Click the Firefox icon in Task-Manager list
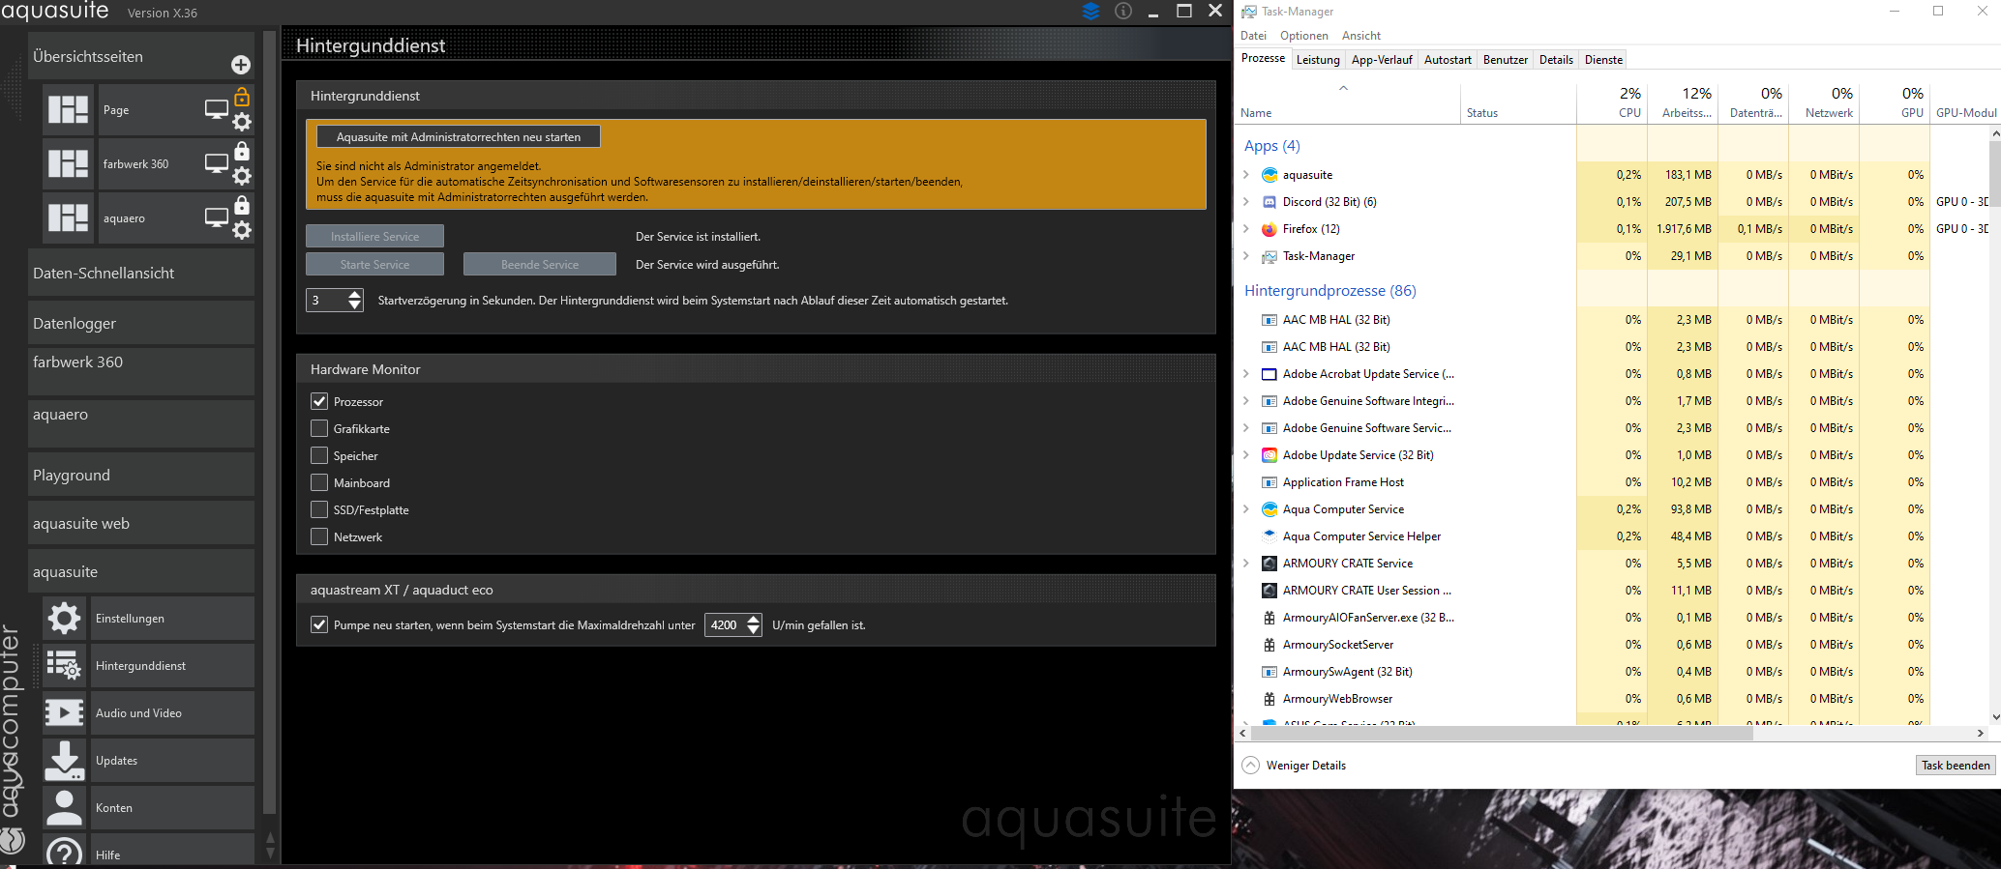Viewport: 2001px width, 869px height. pos(1269,229)
